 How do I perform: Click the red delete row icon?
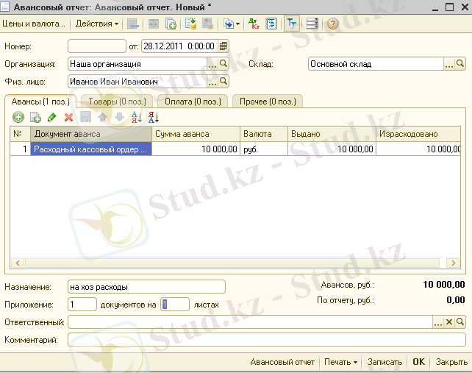point(68,117)
